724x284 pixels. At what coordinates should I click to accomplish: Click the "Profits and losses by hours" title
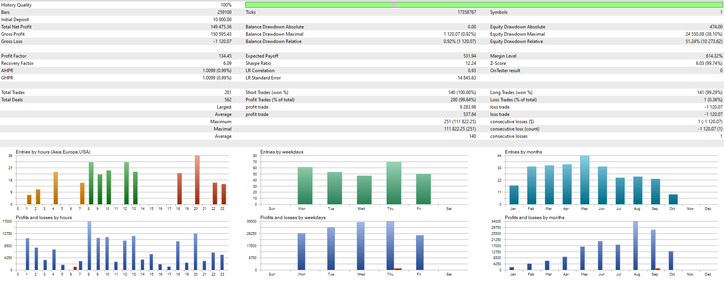tap(44, 218)
